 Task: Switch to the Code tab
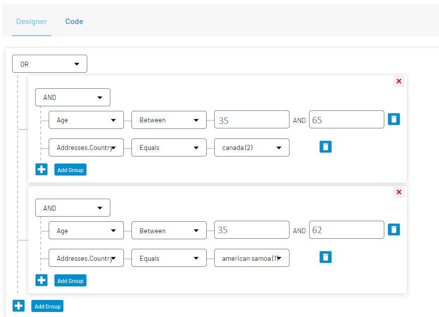[x=74, y=22]
